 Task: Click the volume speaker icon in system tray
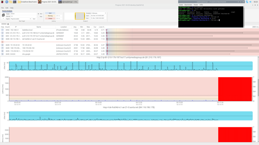pyautogui.click(x=251, y=2)
